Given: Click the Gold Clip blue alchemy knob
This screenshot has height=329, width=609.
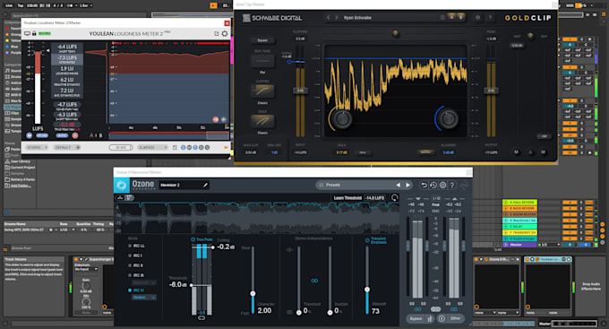Looking at the screenshot, I should coord(448,119).
